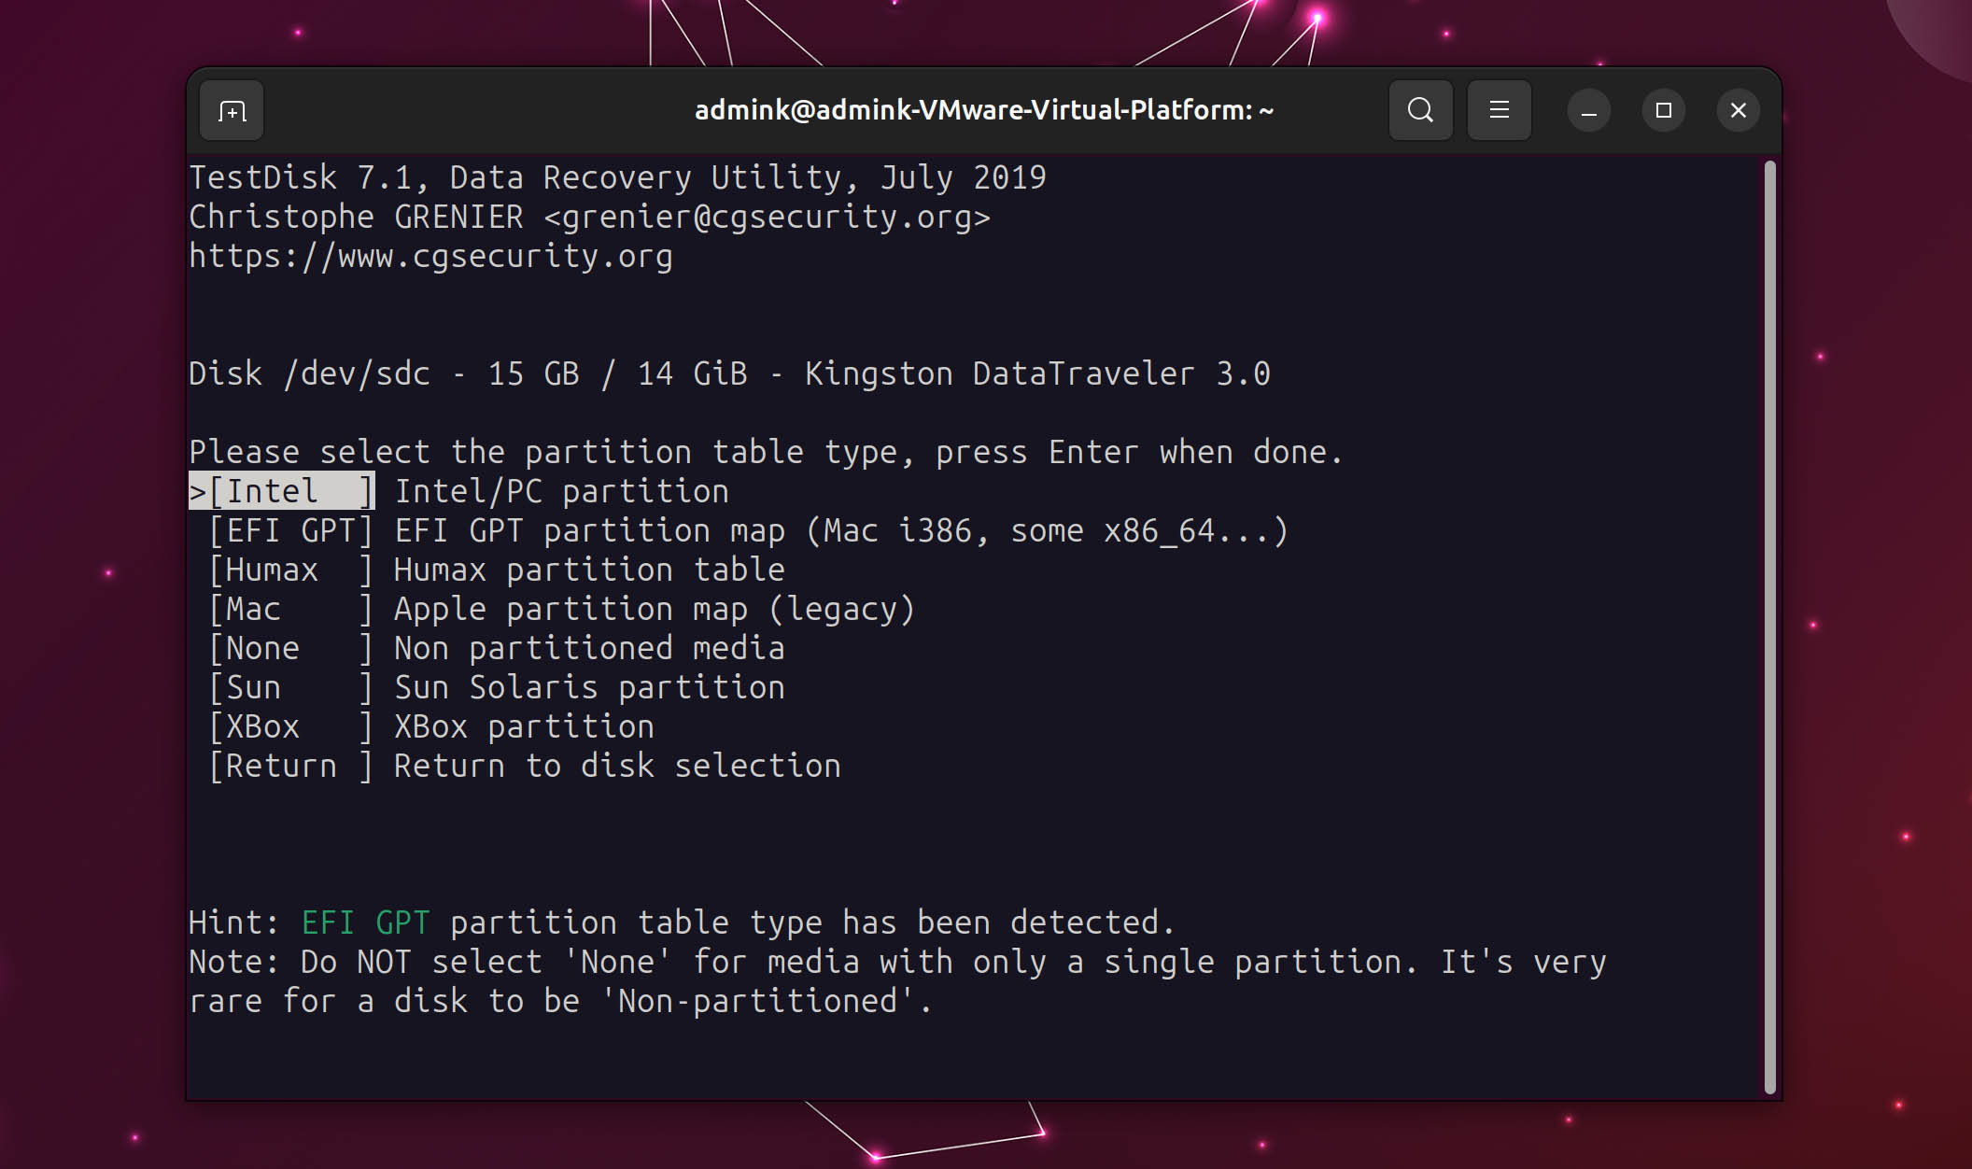Open a new terminal tab

tap(231, 109)
